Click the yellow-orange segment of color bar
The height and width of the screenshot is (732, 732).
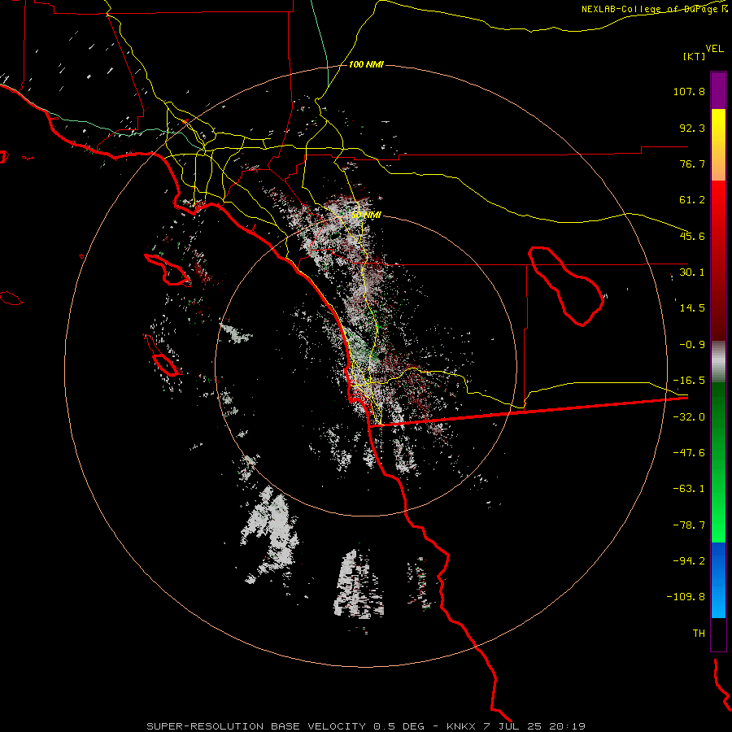tap(718, 145)
